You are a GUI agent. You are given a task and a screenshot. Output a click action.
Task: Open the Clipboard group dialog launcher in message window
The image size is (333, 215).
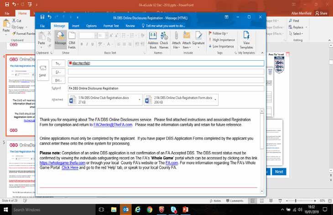[51, 53]
